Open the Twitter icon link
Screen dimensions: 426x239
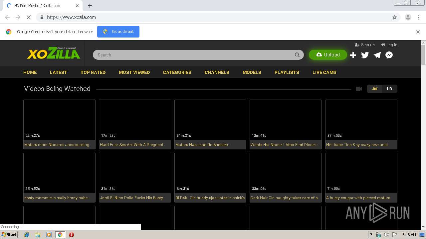[x=365, y=55]
